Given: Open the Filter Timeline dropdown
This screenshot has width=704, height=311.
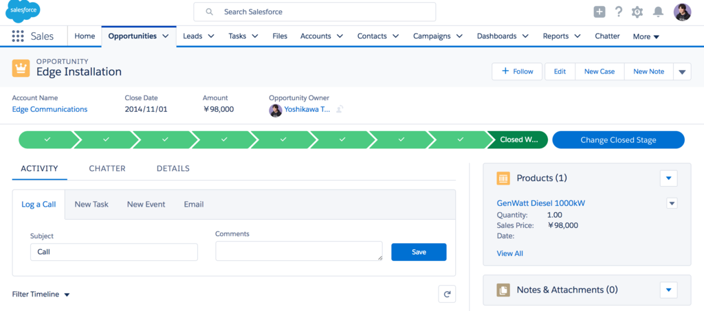Looking at the screenshot, I should click(x=41, y=295).
